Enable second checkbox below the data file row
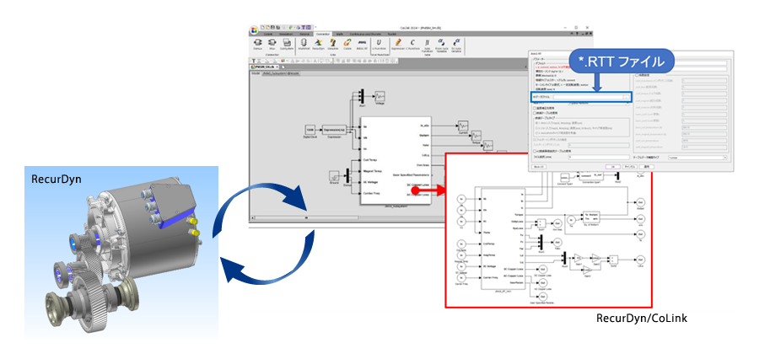 click(535, 113)
